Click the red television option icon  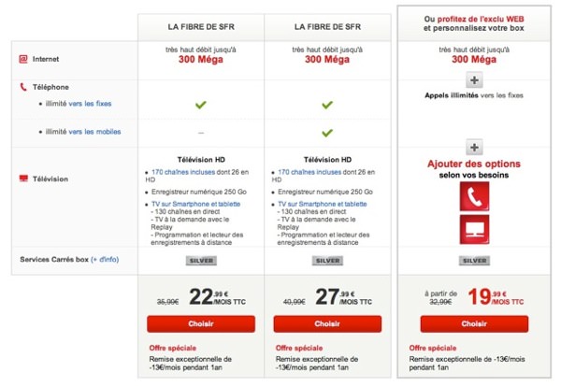point(474,229)
